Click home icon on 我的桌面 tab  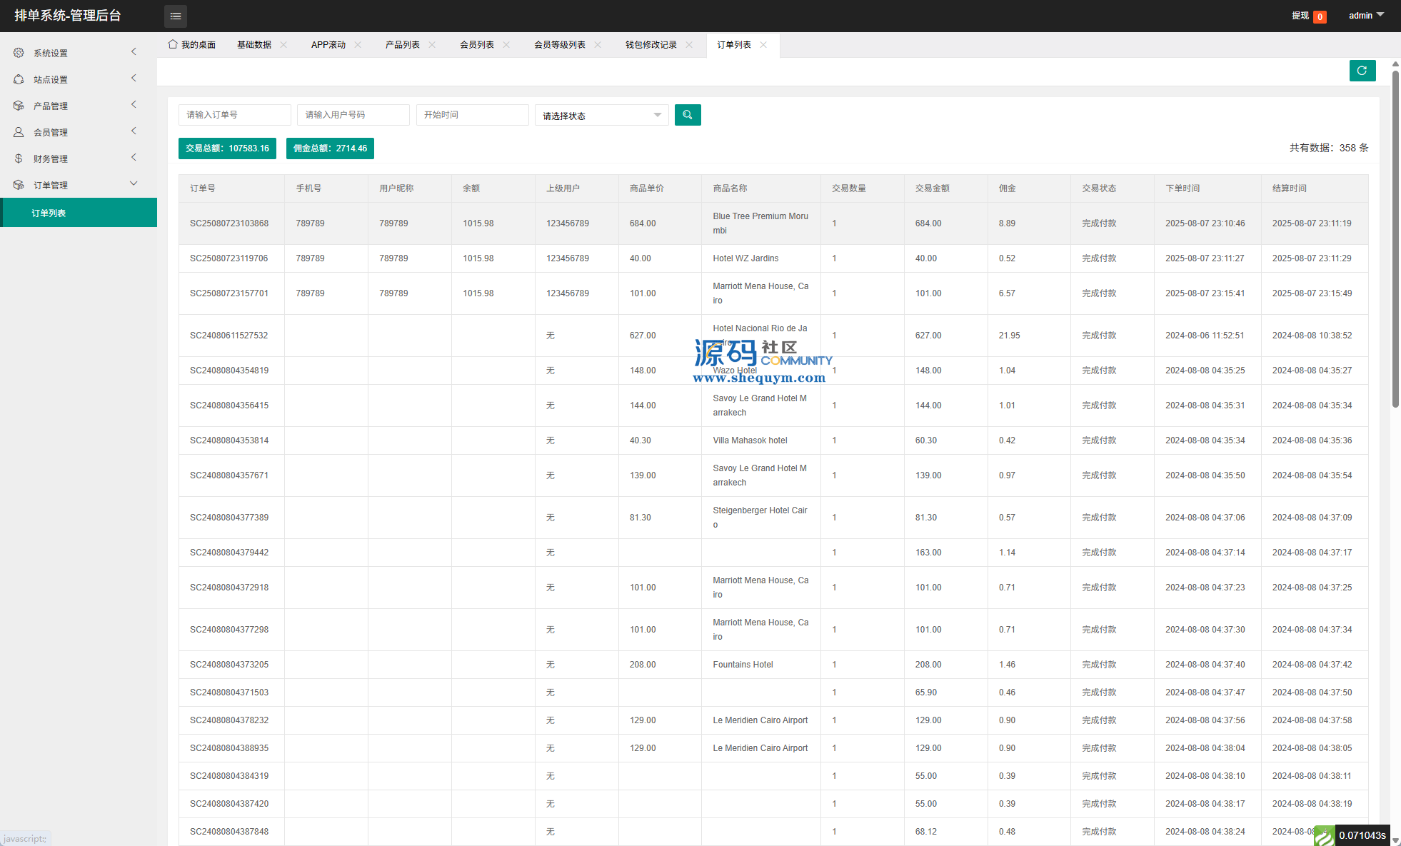tap(172, 44)
